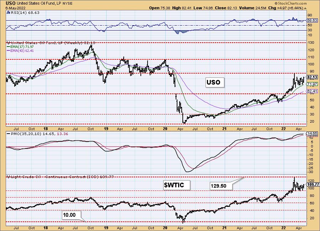The height and width of the screenshot is (231, 320).
Task: Click the Low 74.86 value
Action: (203, 8)
